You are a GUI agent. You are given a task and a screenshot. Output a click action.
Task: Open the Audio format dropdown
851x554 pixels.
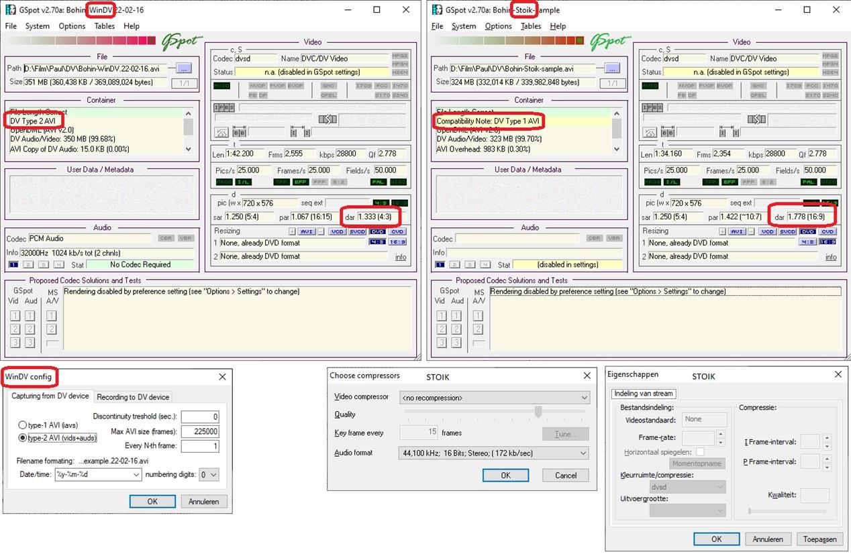[495, 453]
